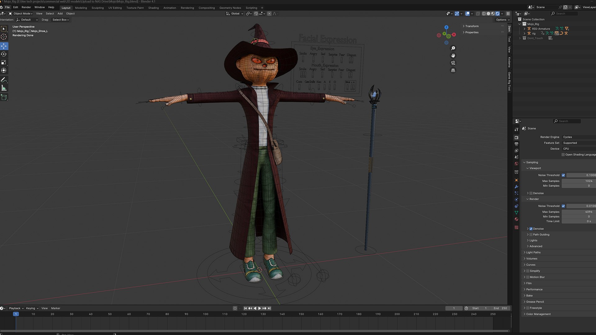Select the Add Cube tool

(4, 97)
